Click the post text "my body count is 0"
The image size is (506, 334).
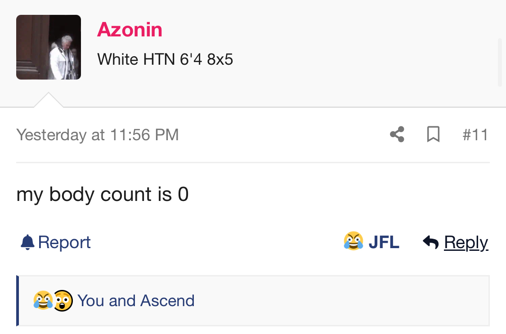coord(103,194)
